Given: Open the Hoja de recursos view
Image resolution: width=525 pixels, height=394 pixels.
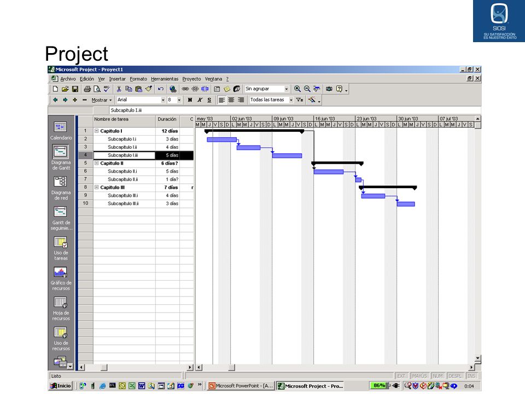Looking at the screenshot, I should click(x=61, y=309).
